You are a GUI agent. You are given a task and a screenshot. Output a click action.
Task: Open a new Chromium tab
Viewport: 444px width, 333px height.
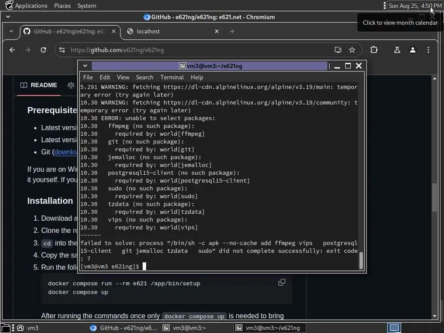tap(232, 31)
